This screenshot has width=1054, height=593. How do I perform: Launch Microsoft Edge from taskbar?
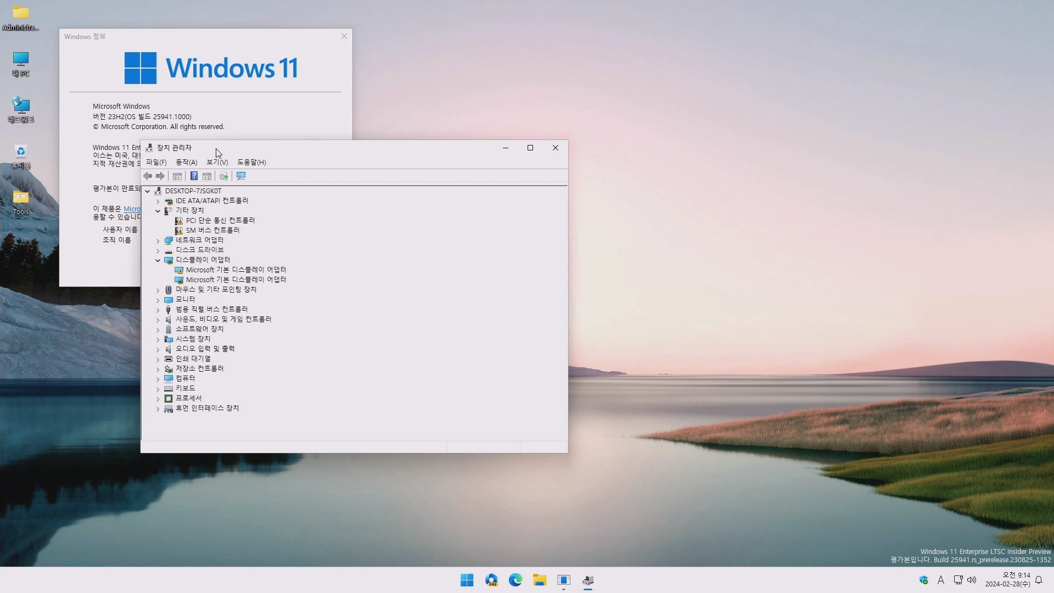pos(515,580)
